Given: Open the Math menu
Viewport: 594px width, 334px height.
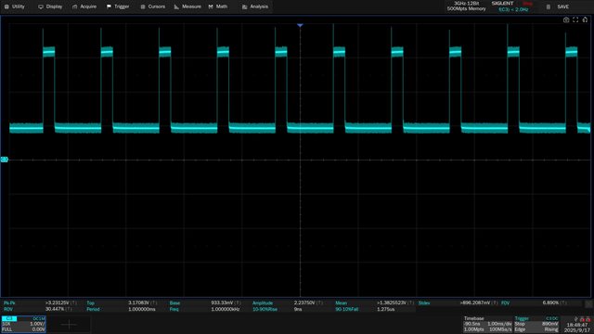Looking at the screenshot, I should coord(218,6).
